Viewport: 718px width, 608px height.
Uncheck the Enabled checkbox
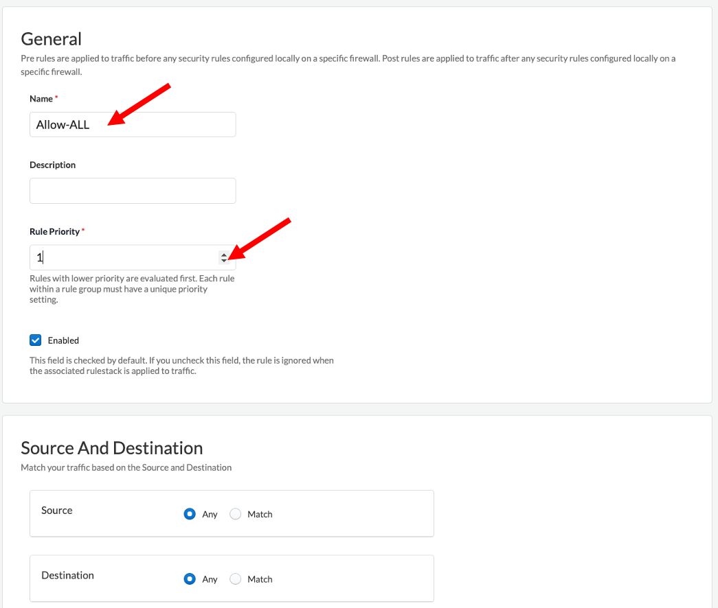point(35,340)
